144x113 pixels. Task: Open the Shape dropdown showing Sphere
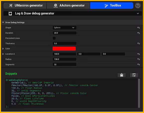[x=65, y=28]
